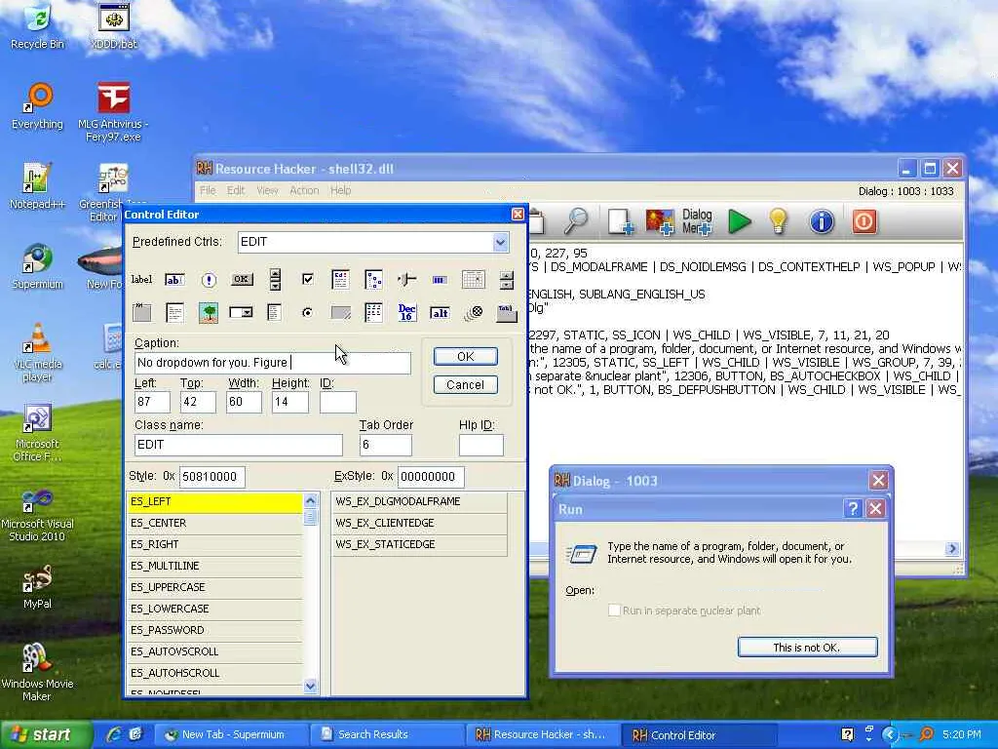Screen dimensions: 998x749
Task: Toggle the ES_PASSWORD style flag
Action: click(215, 631)
